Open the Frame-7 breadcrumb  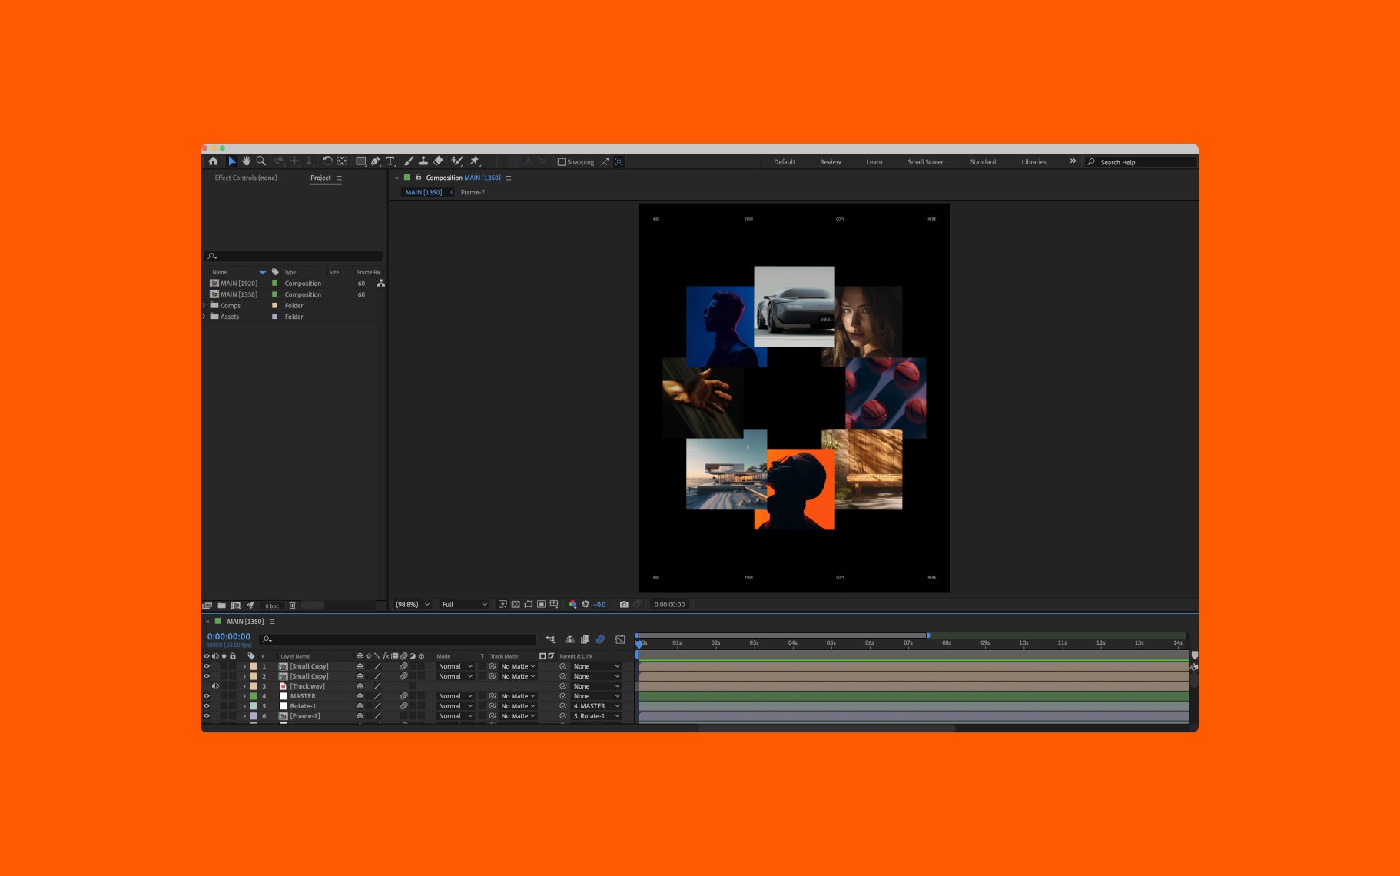[x=473, y=193]
